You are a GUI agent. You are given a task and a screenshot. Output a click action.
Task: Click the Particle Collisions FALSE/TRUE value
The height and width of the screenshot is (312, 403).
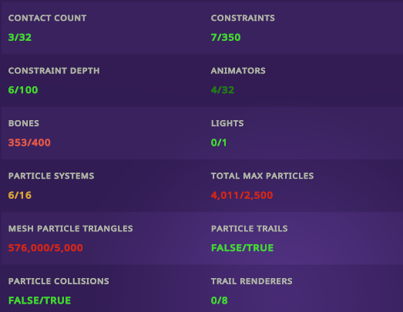pyautogui.click(x=39, y=300)
